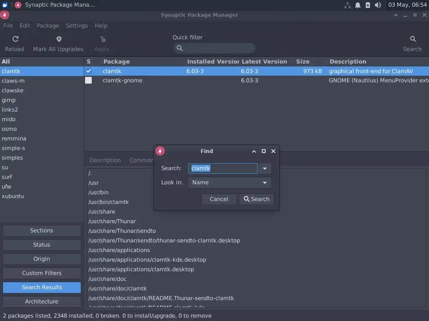Sort by the Size column header

pyautogui.click(x=311, y=62)
